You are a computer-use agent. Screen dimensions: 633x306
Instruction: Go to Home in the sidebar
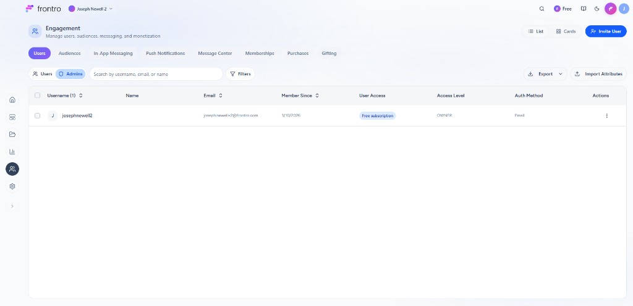pos(12,100)
